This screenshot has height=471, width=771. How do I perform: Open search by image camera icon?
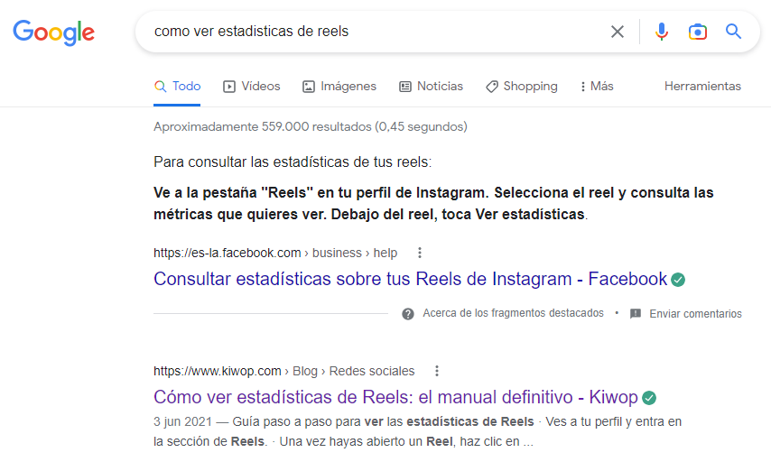(x=697, y=32)
